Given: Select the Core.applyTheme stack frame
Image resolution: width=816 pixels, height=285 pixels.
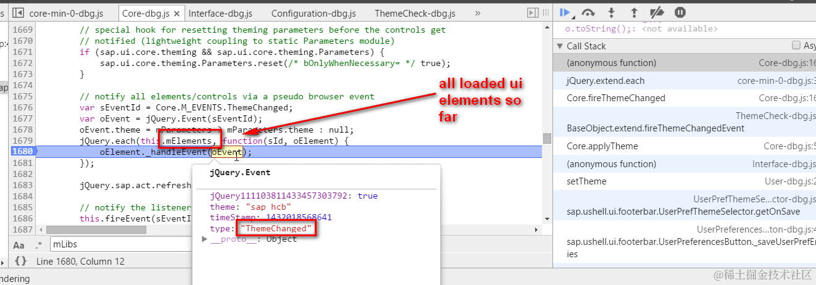Looking at the screenshot, I should [685, 146].
